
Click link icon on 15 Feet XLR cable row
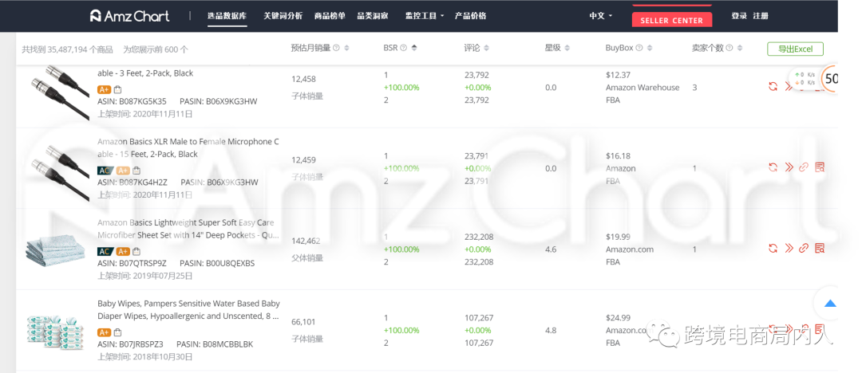(x=804, y=167)
